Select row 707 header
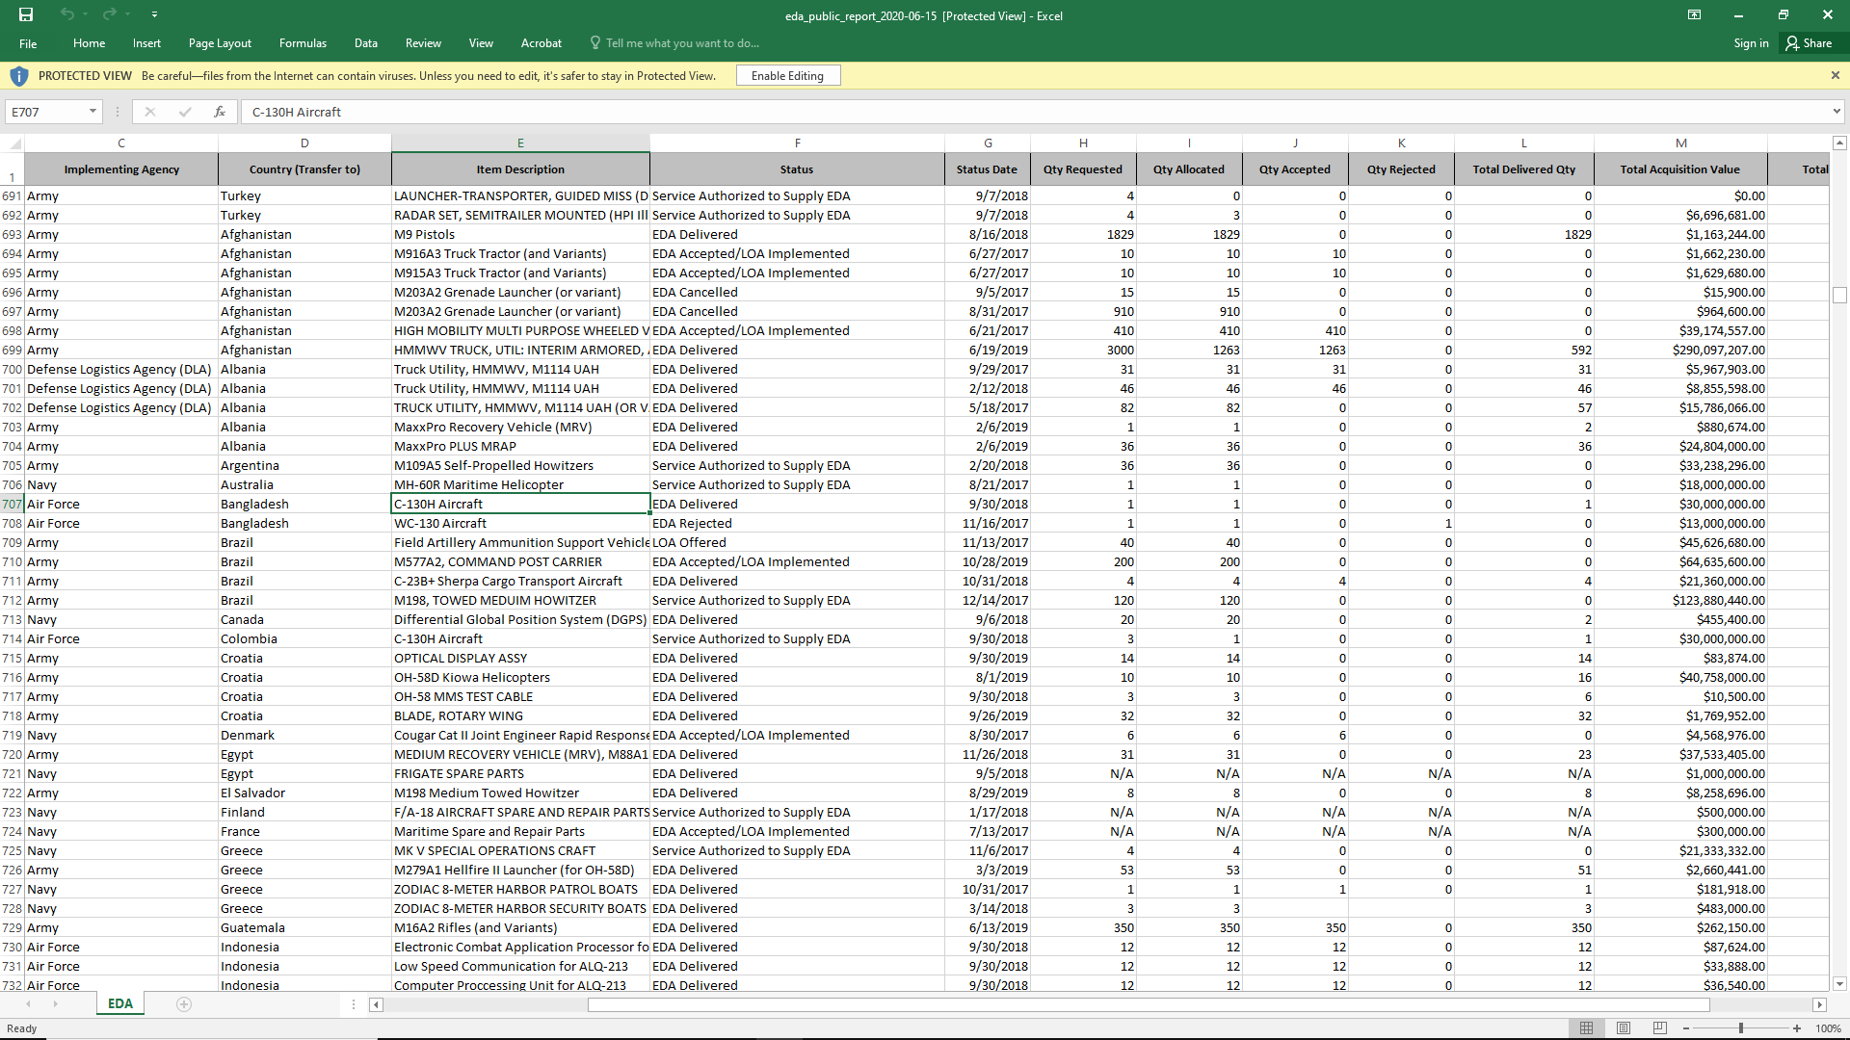The width and height of the screenshot is (1850, 1040). (x=12, y=504)
